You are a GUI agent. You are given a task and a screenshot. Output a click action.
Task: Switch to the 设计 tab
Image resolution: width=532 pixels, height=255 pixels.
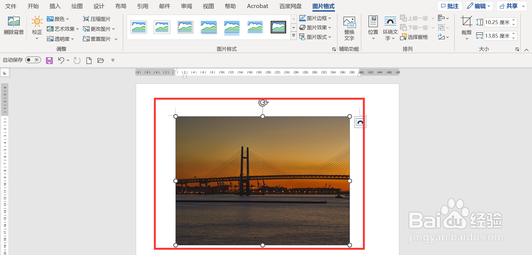click(99, 6)
